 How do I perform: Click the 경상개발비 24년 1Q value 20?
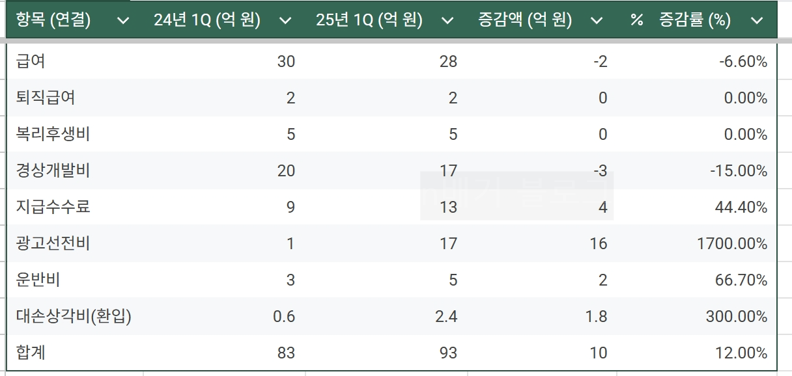point(286,170)
